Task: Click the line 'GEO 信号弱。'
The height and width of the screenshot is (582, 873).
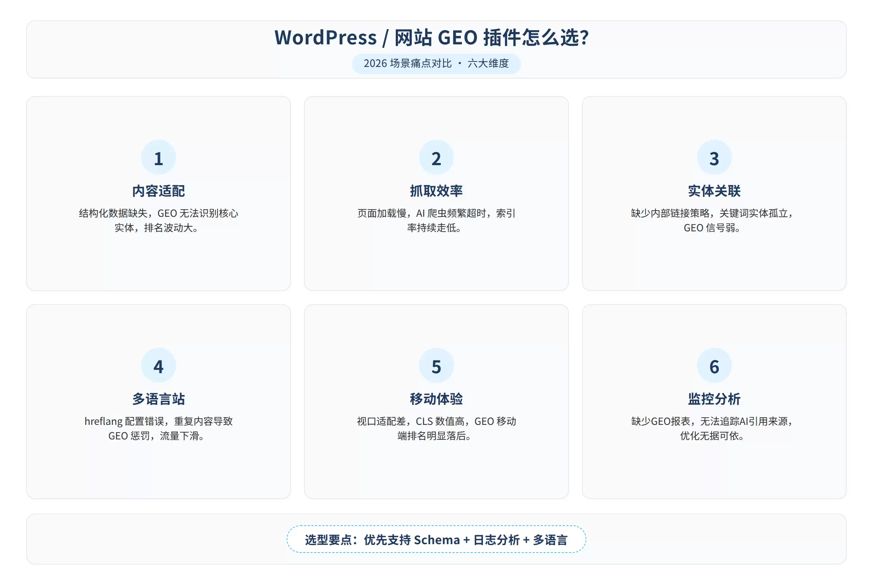Action: 712,228
